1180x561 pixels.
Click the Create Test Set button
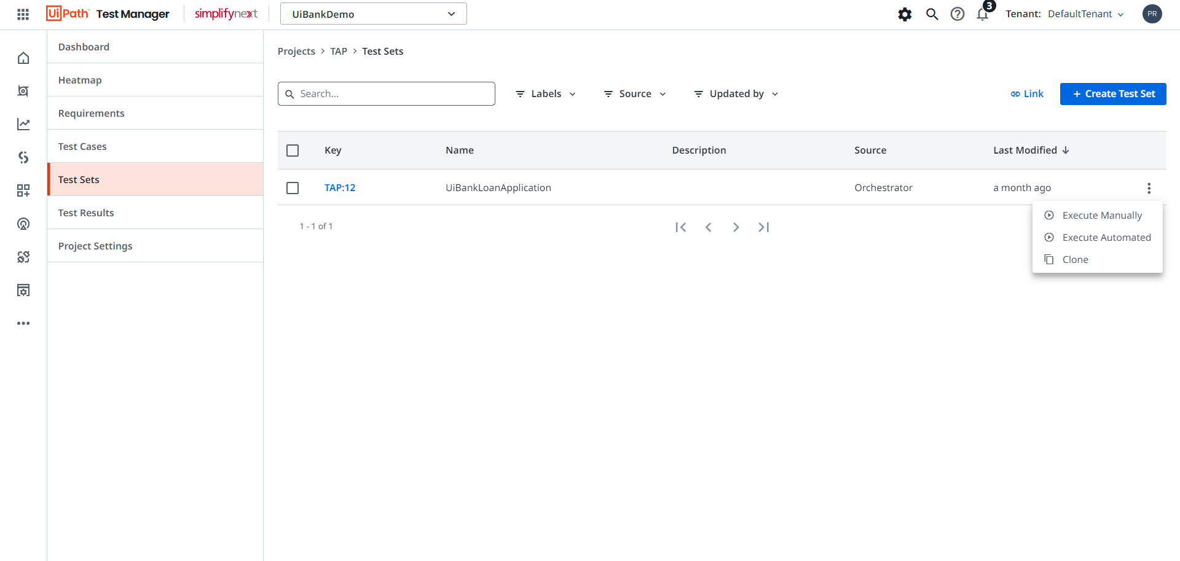(1113, 94)
